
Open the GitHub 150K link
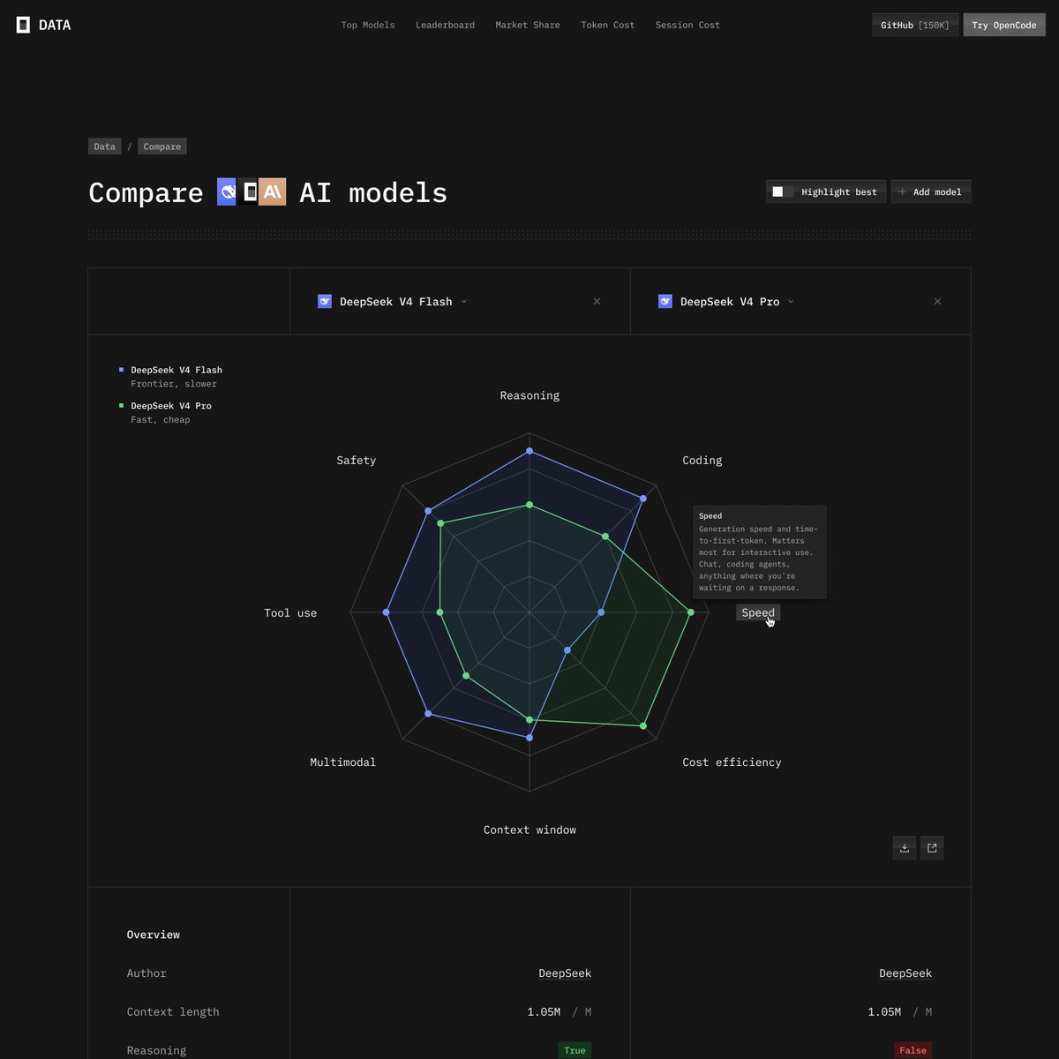click(x=915, y=25)
